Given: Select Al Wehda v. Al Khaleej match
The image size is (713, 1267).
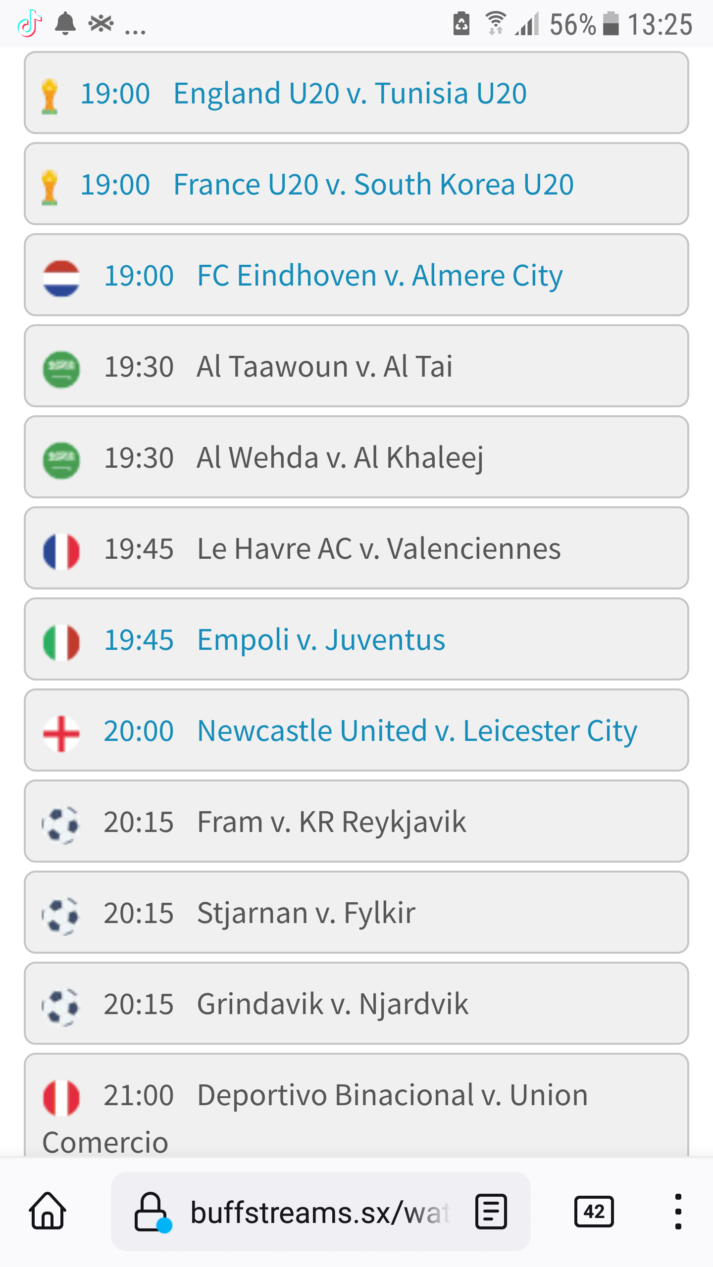Looking at the screenshot, I should (x=356, y=457).
